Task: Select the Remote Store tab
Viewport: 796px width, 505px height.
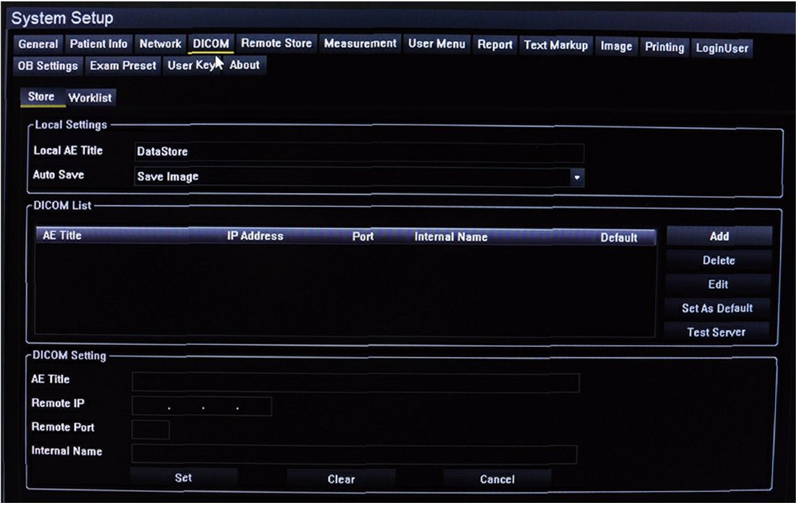Action: 276,44
